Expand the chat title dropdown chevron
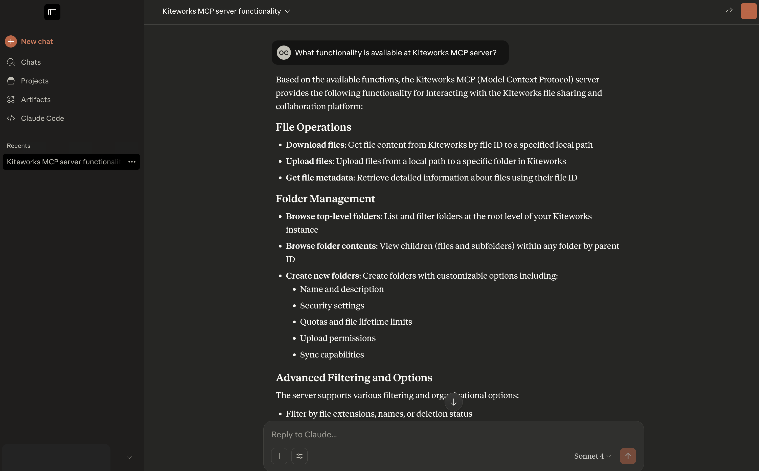Viewport: 759px width, 471px height. (287, 11)
